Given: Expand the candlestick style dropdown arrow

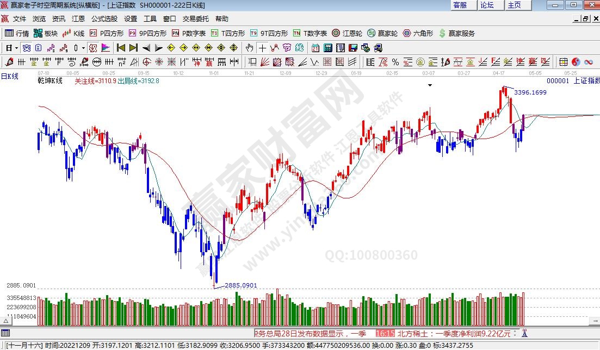Looking at the screenshot, I should (x=83, y=48).
